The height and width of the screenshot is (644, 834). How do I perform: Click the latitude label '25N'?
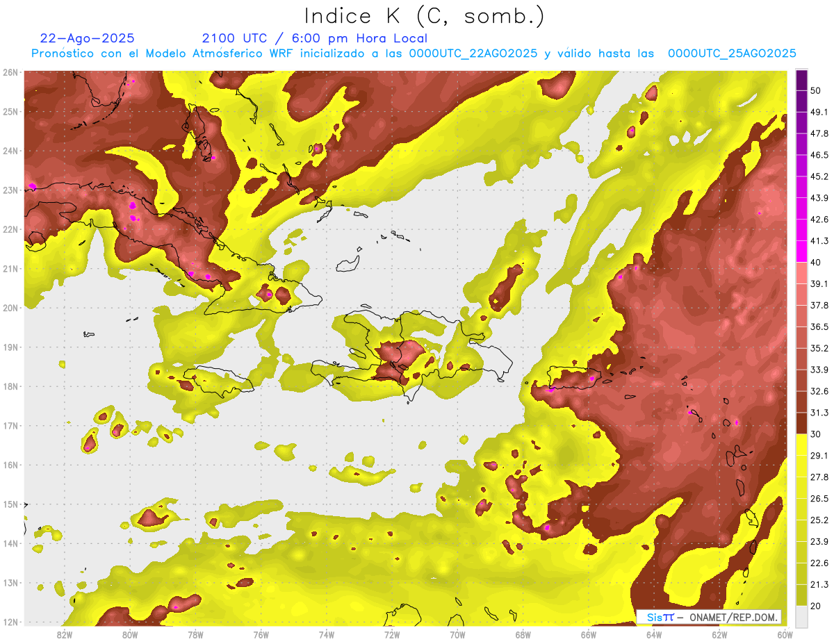10,112
